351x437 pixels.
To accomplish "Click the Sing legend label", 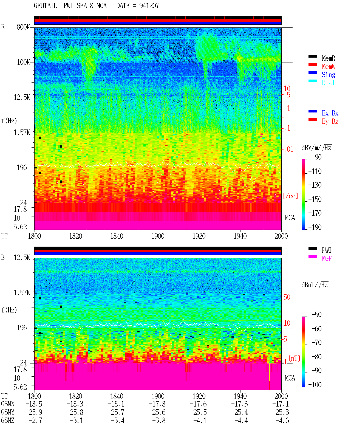I will [x=329, y=75].
